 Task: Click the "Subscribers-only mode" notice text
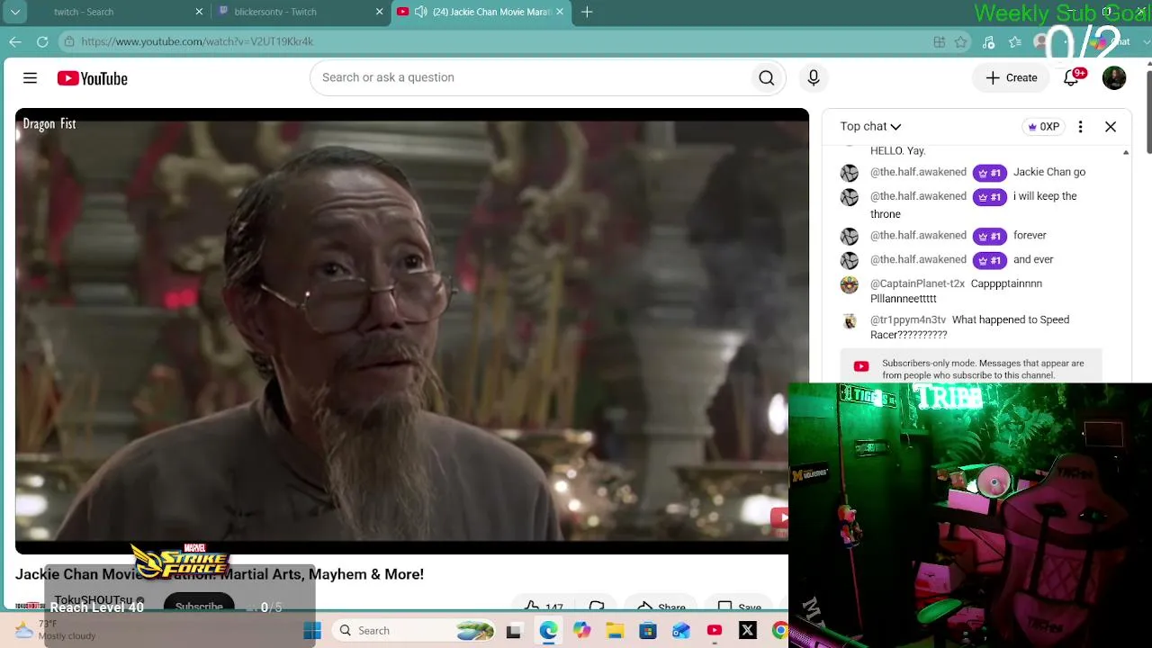[x=983, y=369]
